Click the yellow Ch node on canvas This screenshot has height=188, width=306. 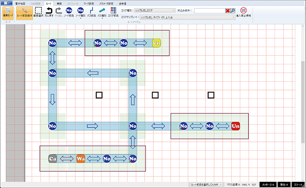tap(157, 43)
